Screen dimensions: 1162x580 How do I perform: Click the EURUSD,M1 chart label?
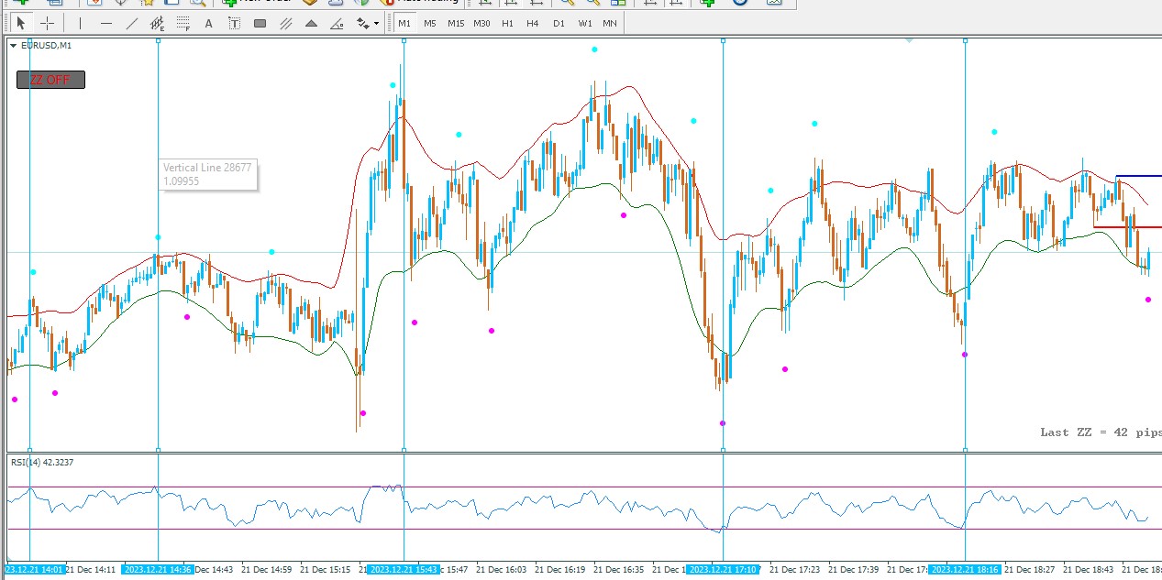click(x=46, y=45)
